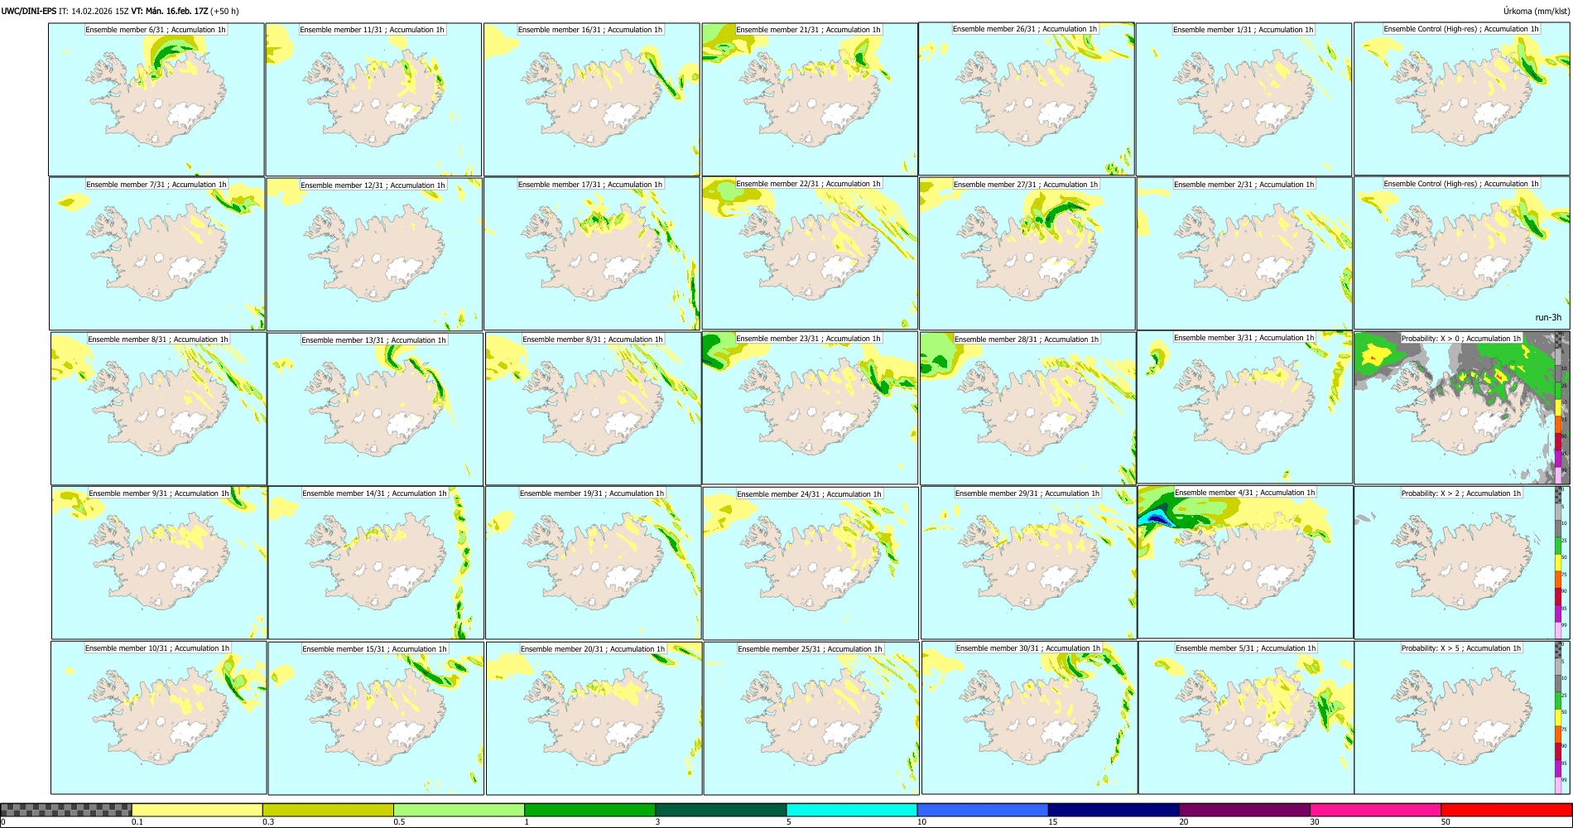This screenshot has width=1573, height=828.
Task: Pick the navy 15 mm legend color
Action: pos(1114,810)
